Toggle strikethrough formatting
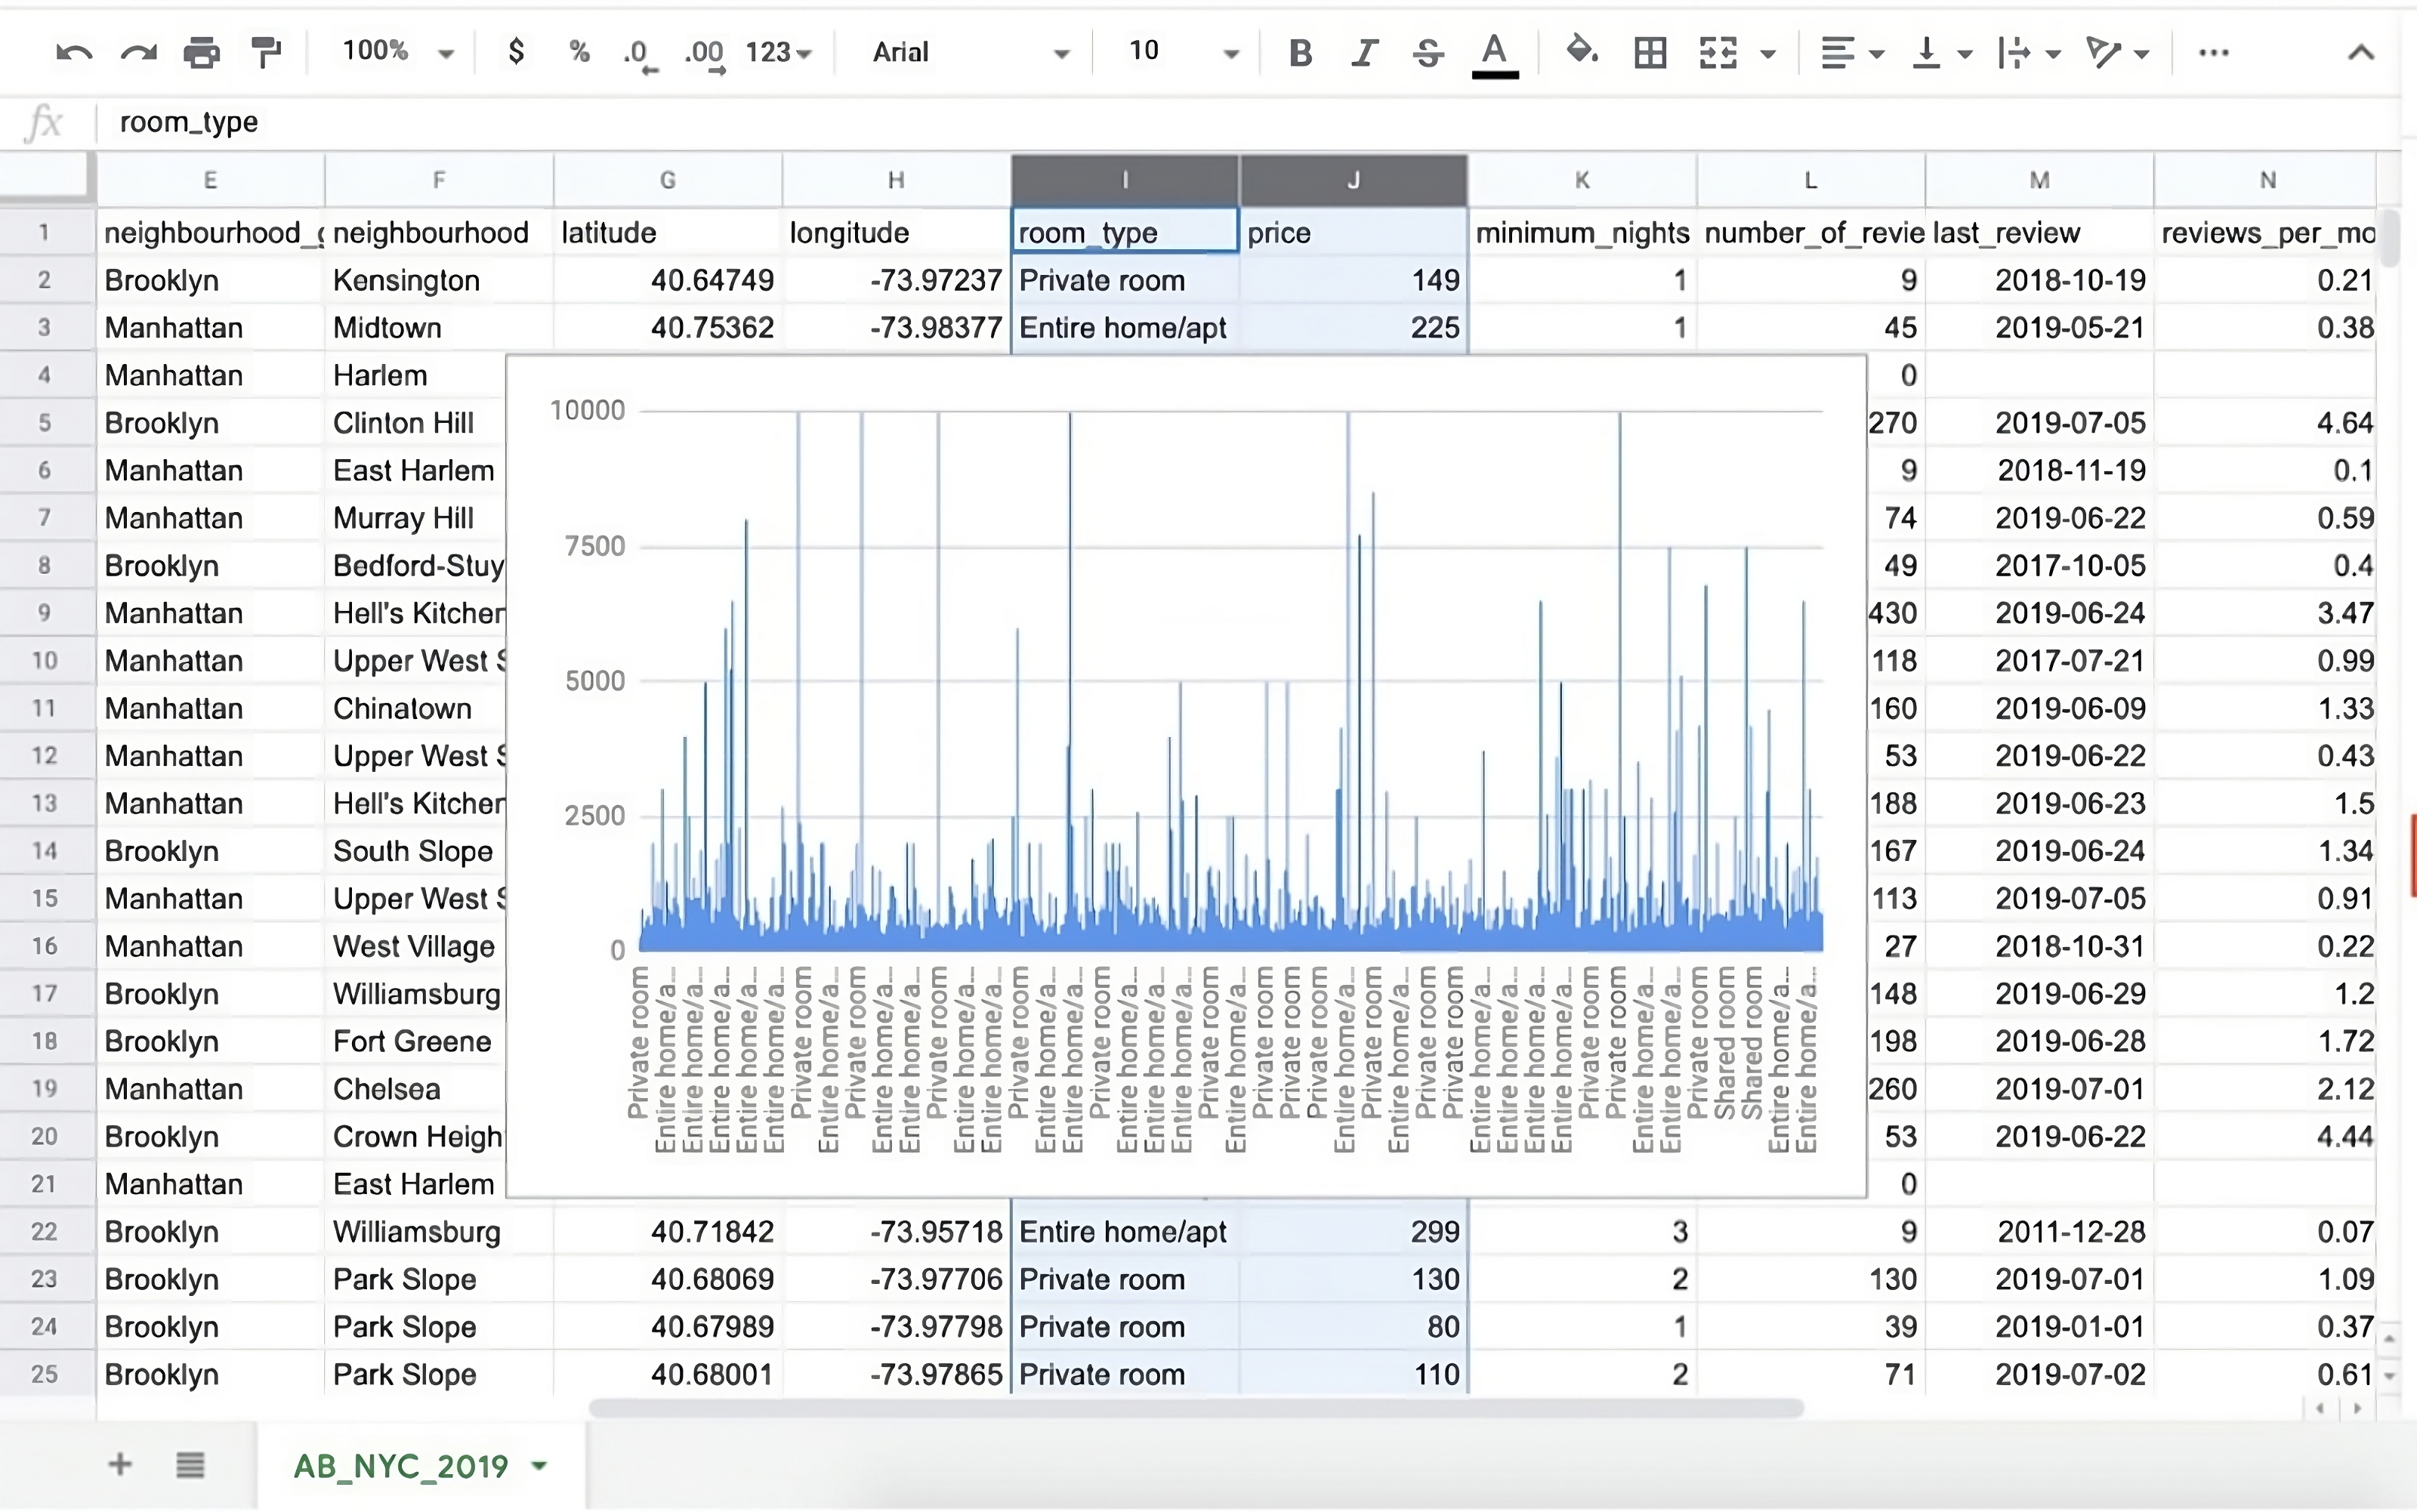The image size is (2417, 1512). coord(1428,52)
